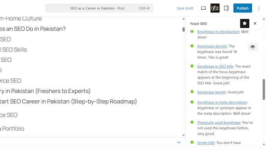Click the sidebar scroll-up arrow
This screenshot has height=153, width=266.
click(264, 19)
